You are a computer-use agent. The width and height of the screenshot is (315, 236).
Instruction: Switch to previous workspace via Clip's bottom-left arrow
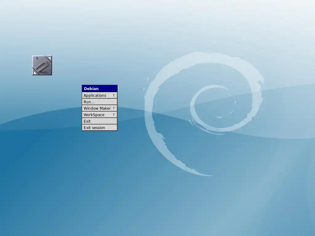(35, 73)
